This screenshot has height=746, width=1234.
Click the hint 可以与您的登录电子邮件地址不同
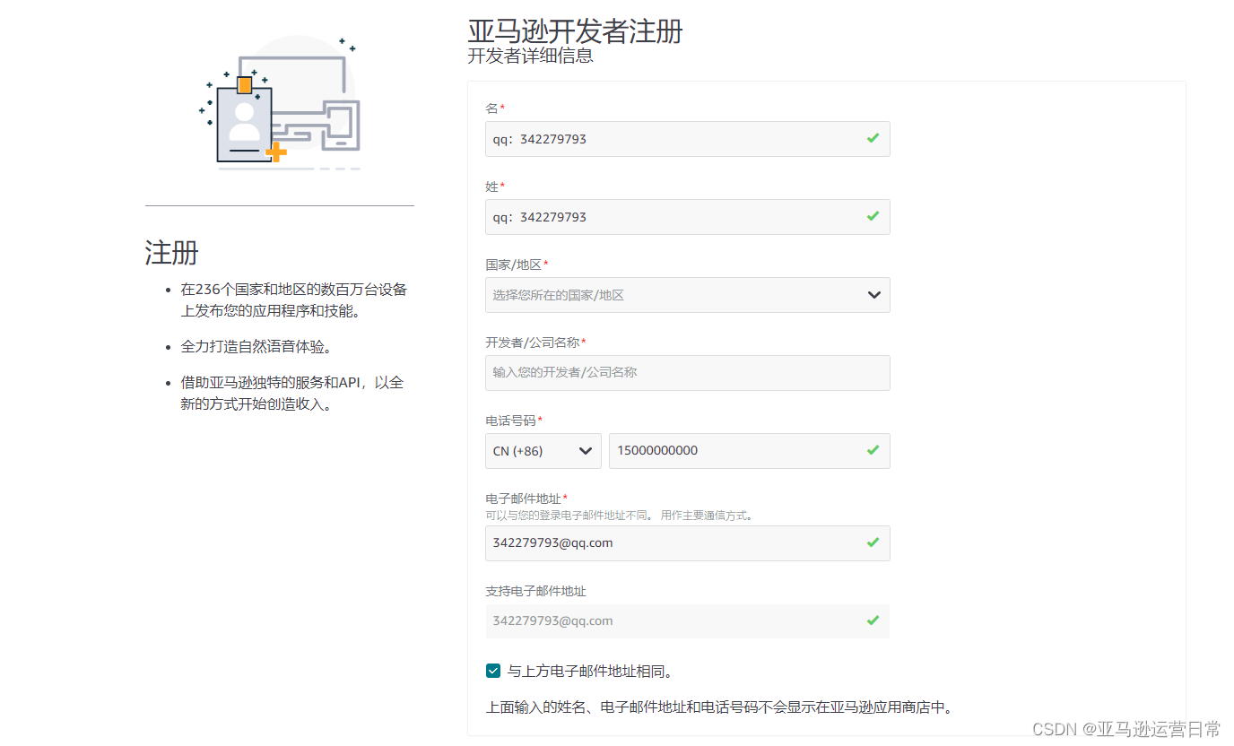click(x=621, y=516)
